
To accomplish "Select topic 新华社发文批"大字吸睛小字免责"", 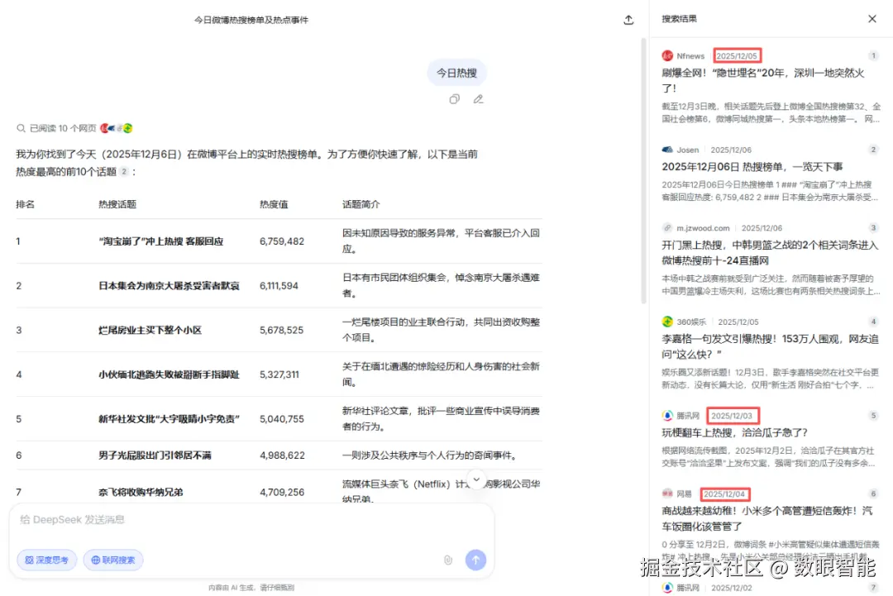I will pos(170,419).
